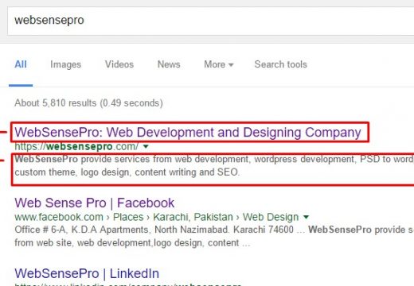Go to the News tab
The width and height of the screenshot is (414, 286).
click(169, 64)
